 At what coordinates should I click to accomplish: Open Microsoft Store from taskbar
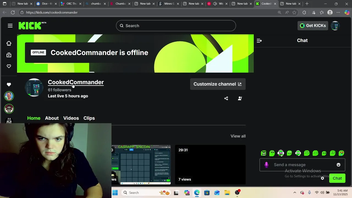tap(207, 193)
